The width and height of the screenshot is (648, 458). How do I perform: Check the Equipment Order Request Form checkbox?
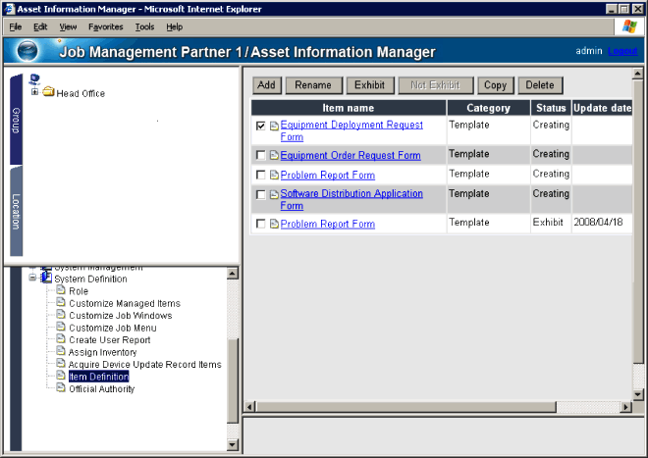coord(261,155)
